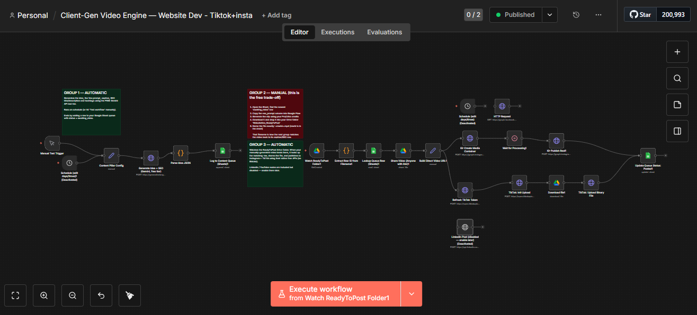This screenshot has height=315, width=697.
Task: Click output plus handle after HTTP Request node
Action: pyautogui.click(x=520, y=106)
